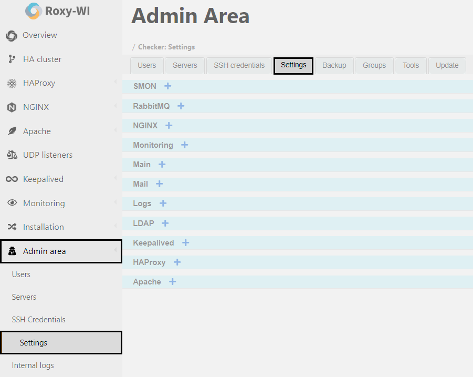This screenshot has width=473, height=377.
Task: Click the Logs section title
Action: pyautogui.click(x=142, y=203)
